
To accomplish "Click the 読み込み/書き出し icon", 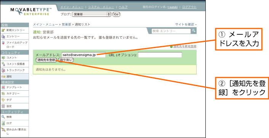I will [3, 129].
